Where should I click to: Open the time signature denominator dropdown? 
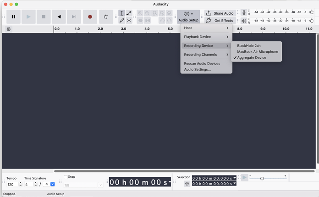53,184
